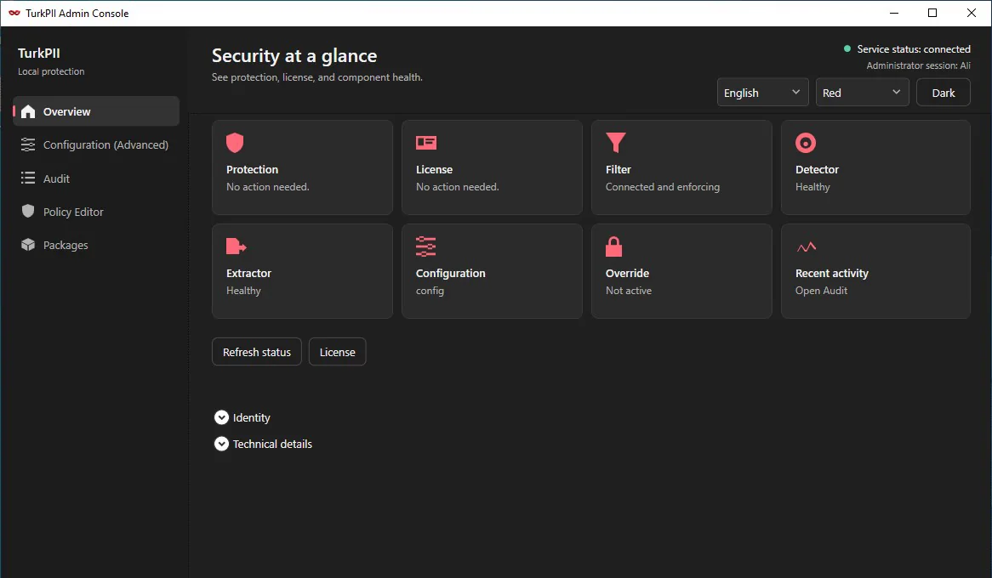Click the subtitle about protection, license, component health
992x578 pixels.
point(317,77)
